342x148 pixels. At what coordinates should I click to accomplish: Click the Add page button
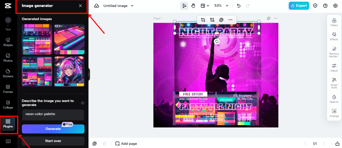126,144
